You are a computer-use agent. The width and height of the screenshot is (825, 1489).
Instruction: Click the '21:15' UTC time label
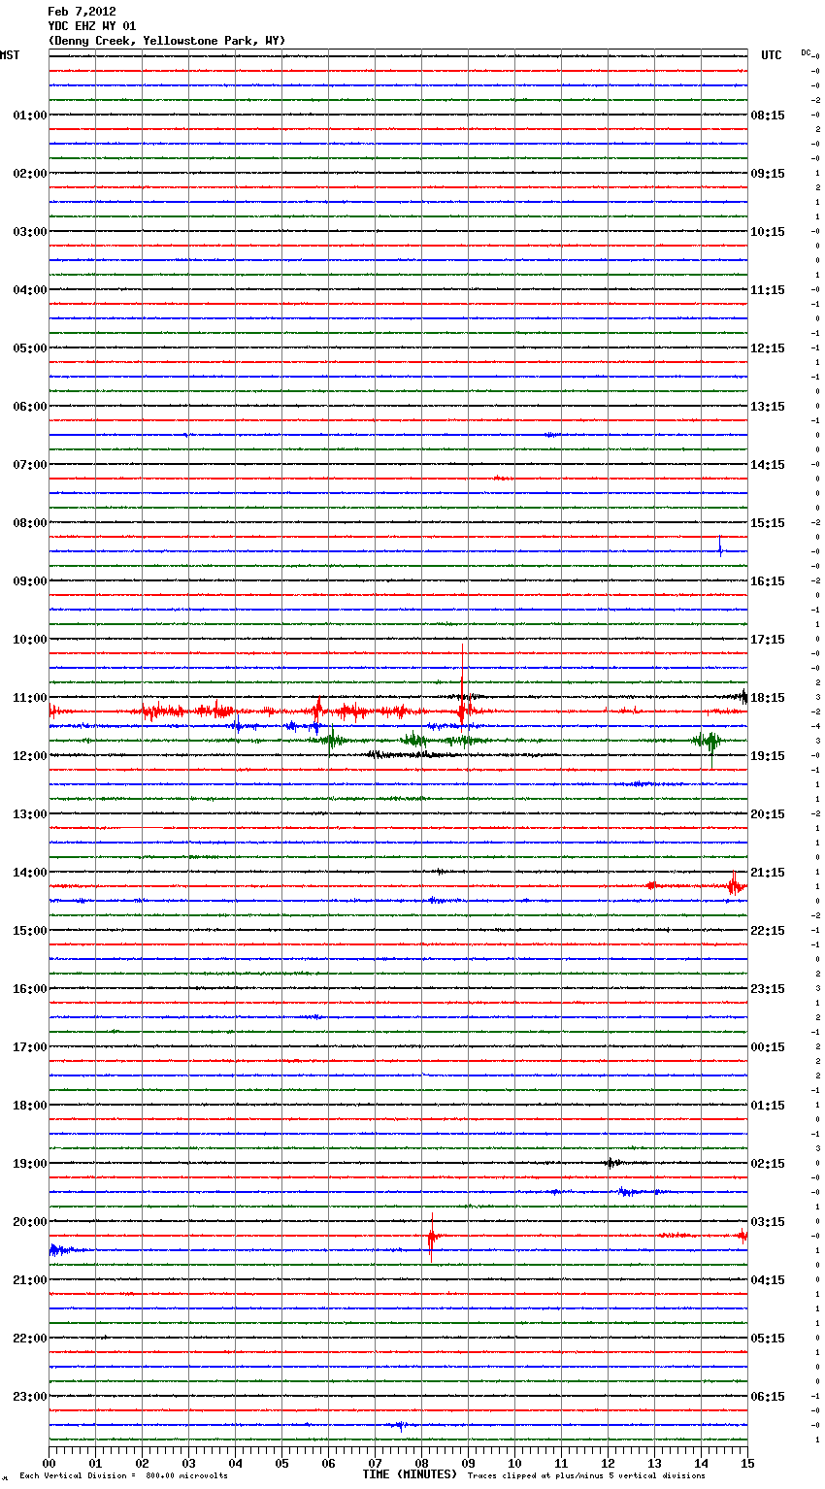(768, 872)
